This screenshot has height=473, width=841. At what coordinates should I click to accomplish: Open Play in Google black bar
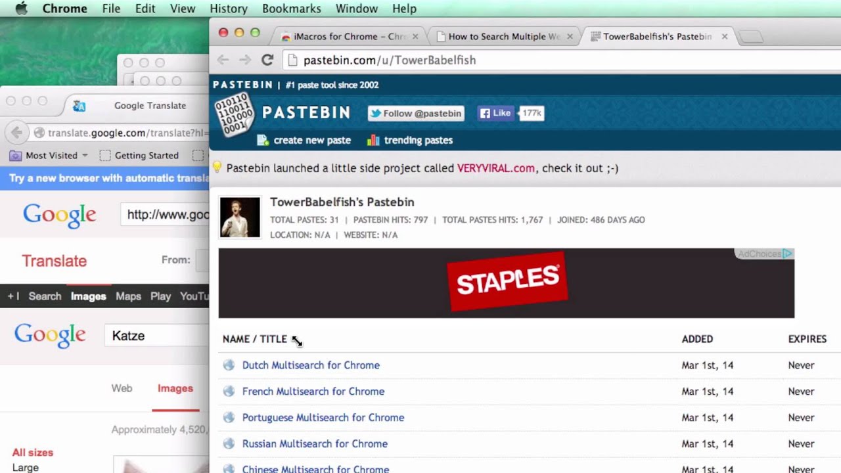click(160, 296)
